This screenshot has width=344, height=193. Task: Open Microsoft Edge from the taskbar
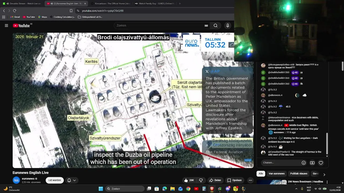(165, 189)
